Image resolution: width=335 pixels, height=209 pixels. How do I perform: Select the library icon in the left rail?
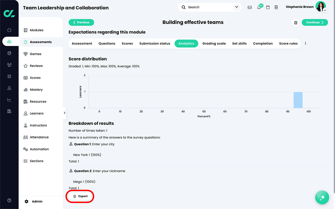tap(9, 111)
